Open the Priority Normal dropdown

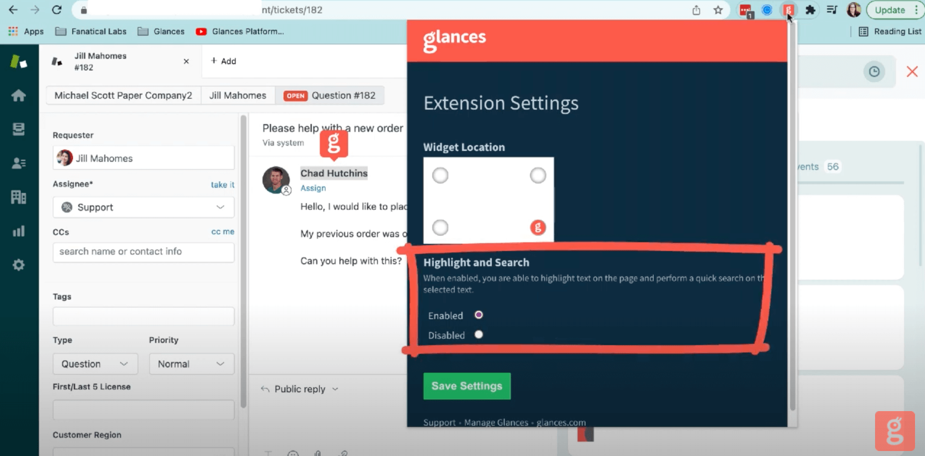[191, 364]
